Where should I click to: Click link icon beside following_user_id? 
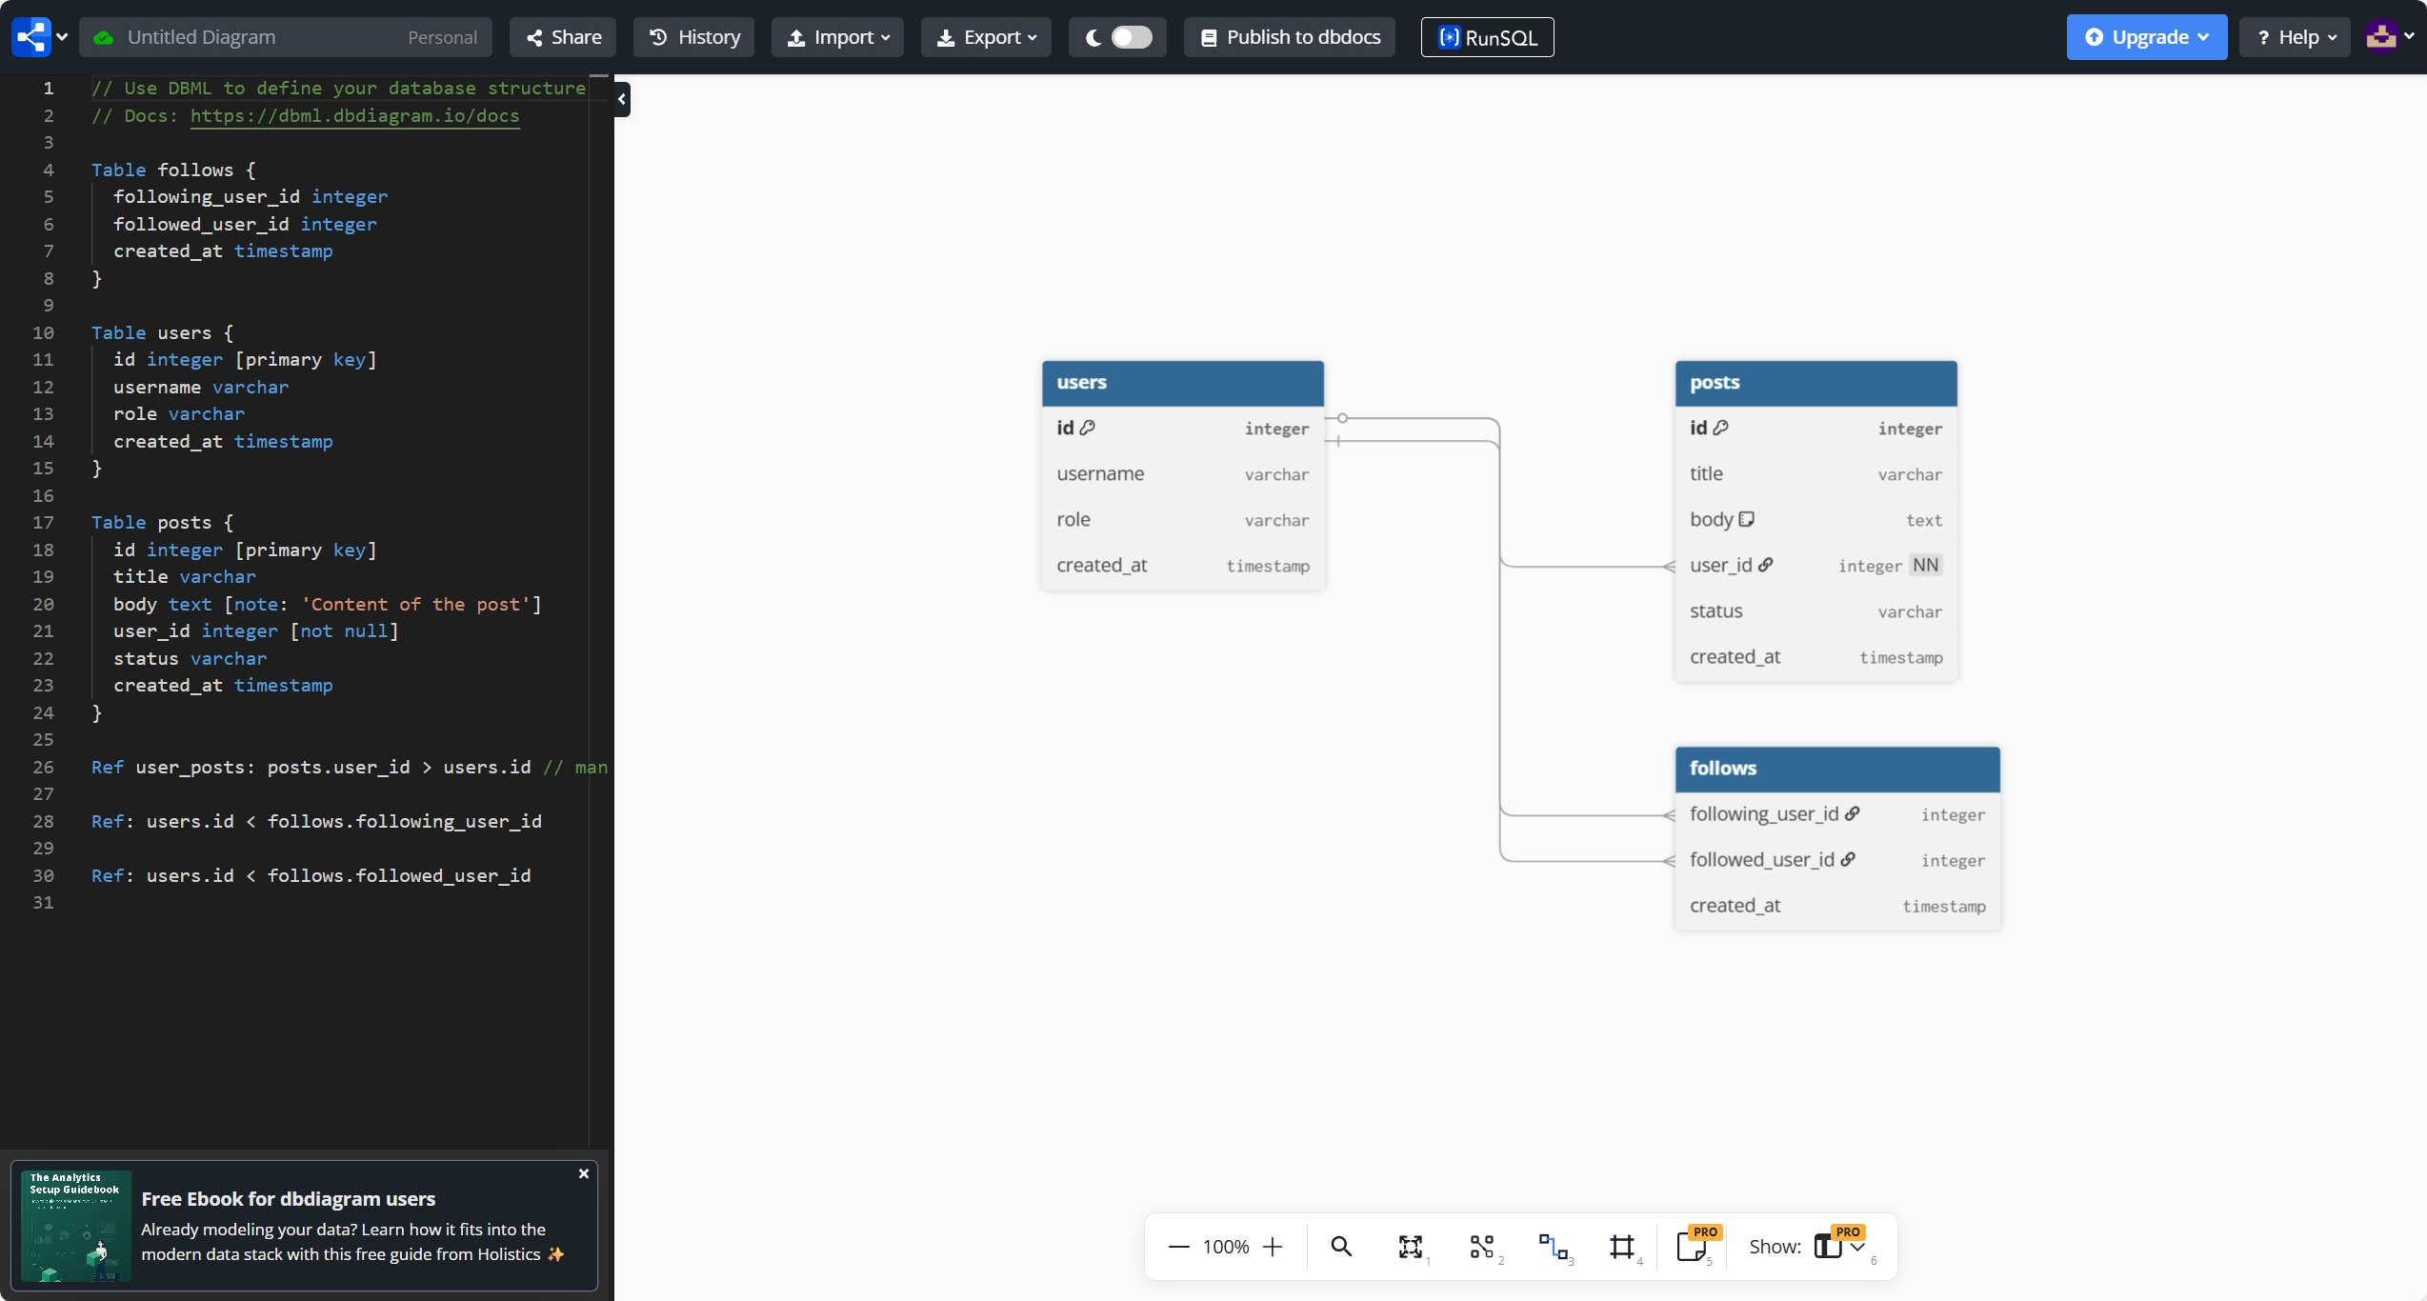coord(1852,813)
